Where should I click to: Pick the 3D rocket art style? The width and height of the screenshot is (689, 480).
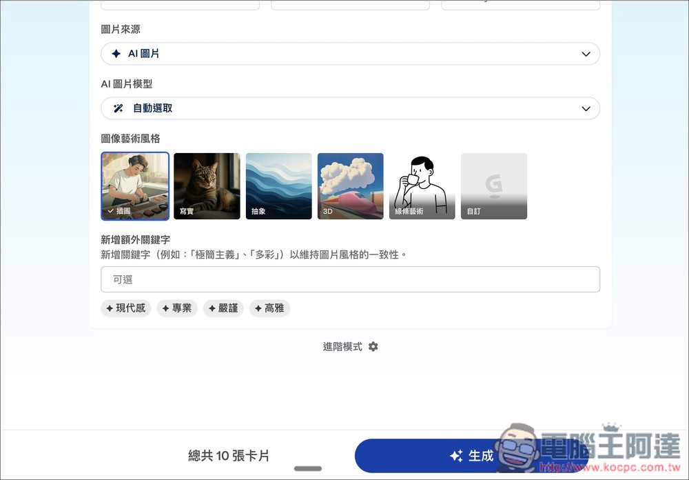[350, 185]
